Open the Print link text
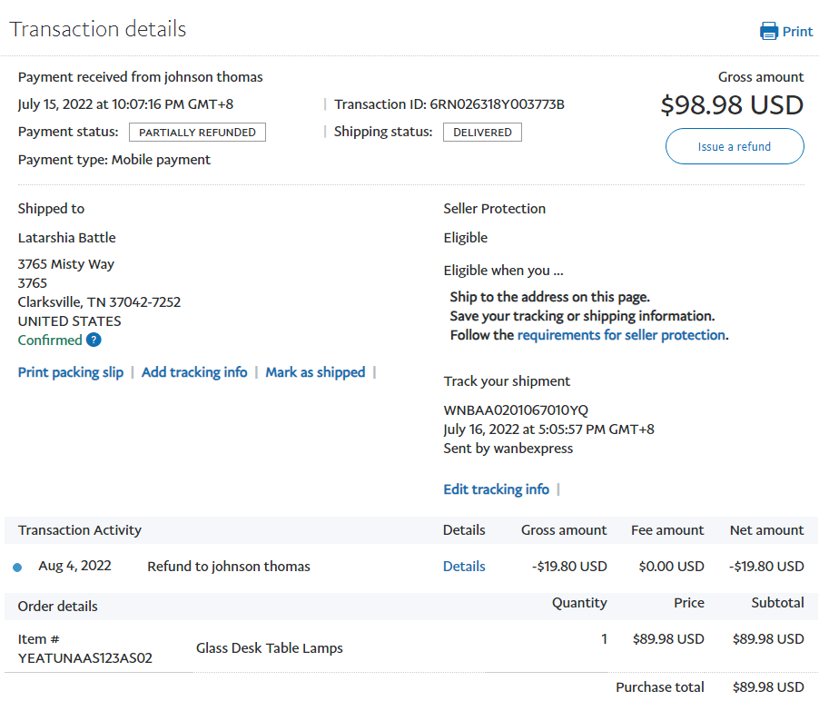This screenshot has width=819, height=701. point(797,31)
